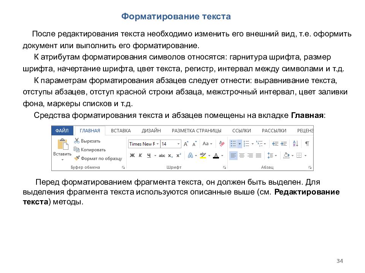
Task: Open the font size dropdown showing 14
Action: pos(179,144)
